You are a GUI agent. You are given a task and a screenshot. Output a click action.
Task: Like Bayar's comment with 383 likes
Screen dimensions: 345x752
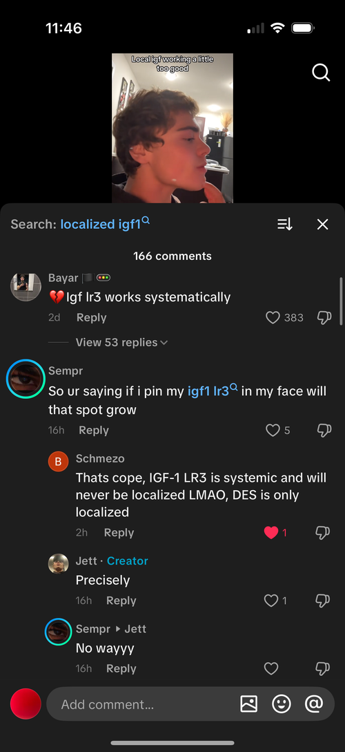[x=273, y=317]
